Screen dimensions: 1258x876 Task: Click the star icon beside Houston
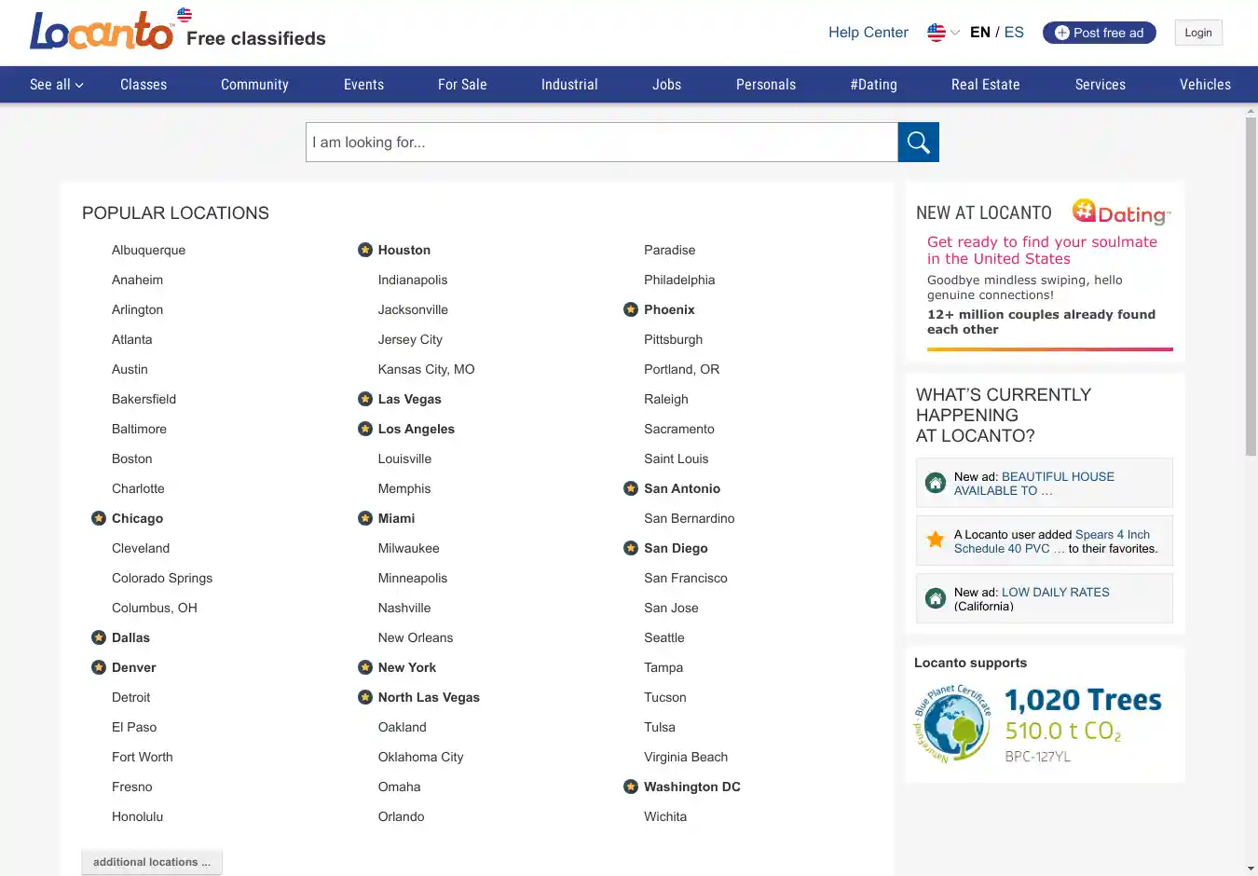tap(365, 250)
